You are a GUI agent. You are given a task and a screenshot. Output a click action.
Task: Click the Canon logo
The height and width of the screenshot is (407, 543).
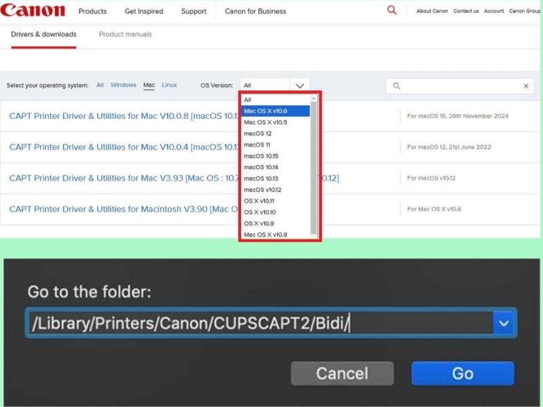click(x=33, y=10)
